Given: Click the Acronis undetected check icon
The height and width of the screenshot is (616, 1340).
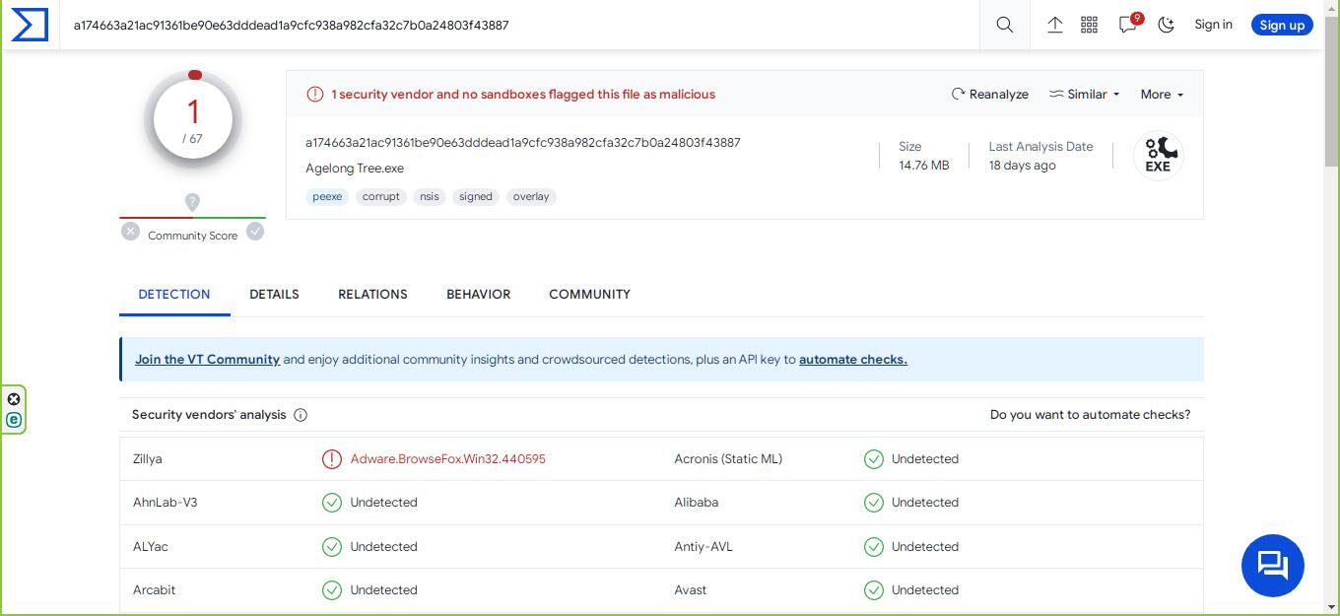Looking at the screenshot, I should pos(874,459).
